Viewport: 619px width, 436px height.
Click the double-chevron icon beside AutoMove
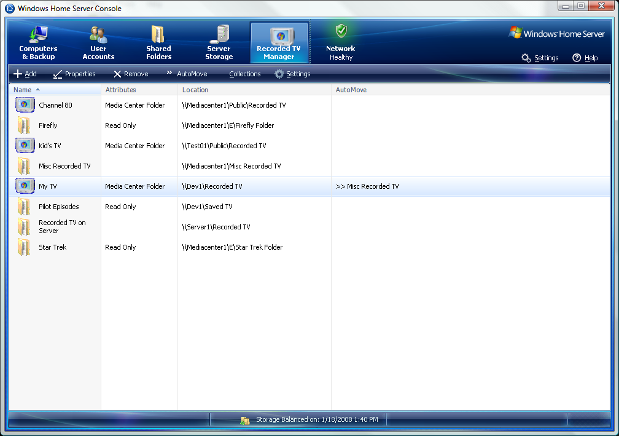click(x=169, y=73)
